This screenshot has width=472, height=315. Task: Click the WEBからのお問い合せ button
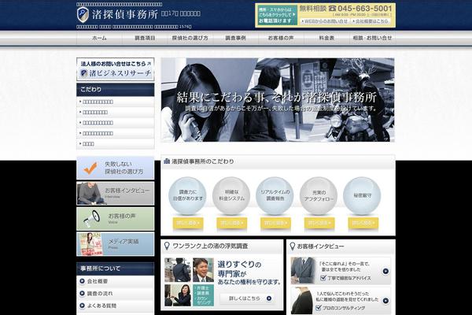[325, 21]
